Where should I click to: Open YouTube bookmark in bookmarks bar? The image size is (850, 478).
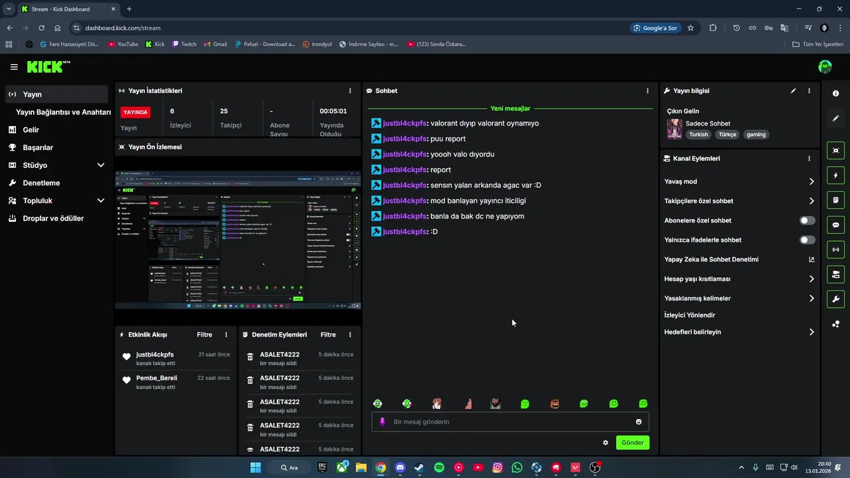point(123,44)
